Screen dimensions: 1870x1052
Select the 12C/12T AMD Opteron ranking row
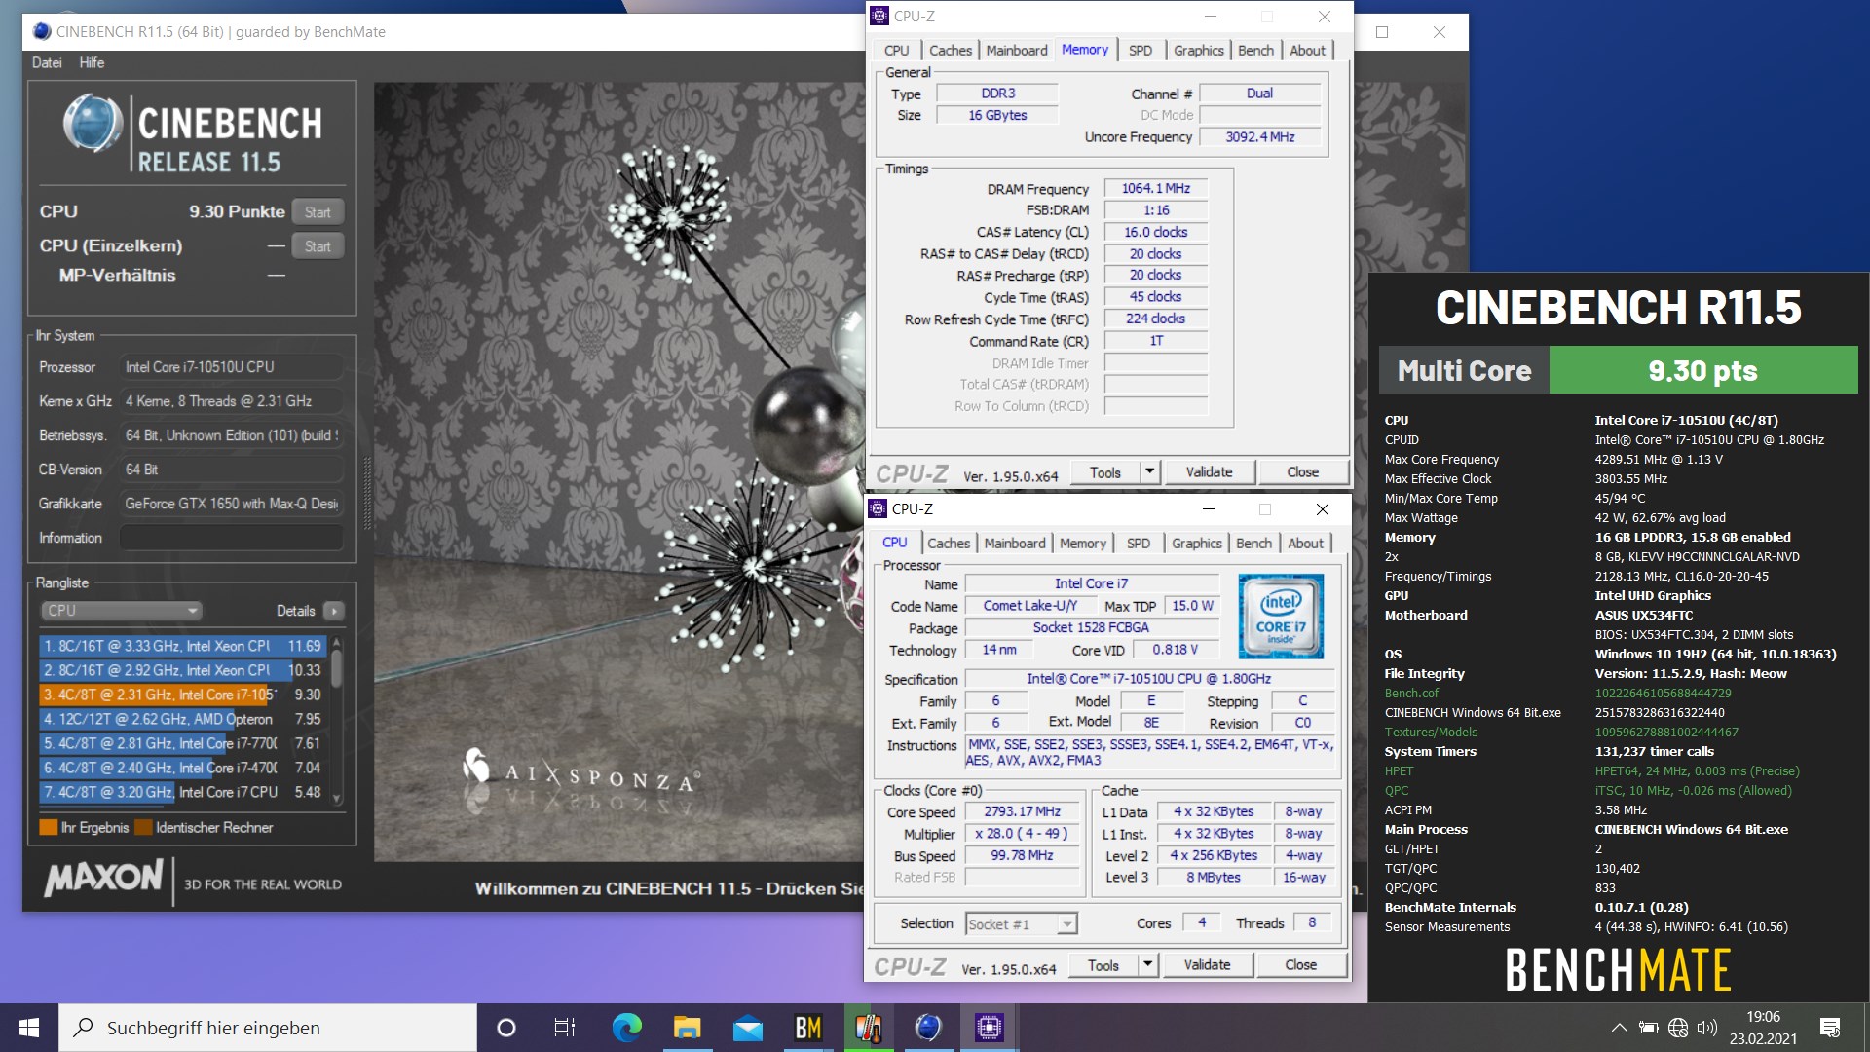point(182,719)
